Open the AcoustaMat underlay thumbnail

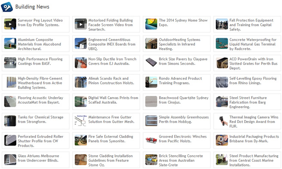point(10,101)
